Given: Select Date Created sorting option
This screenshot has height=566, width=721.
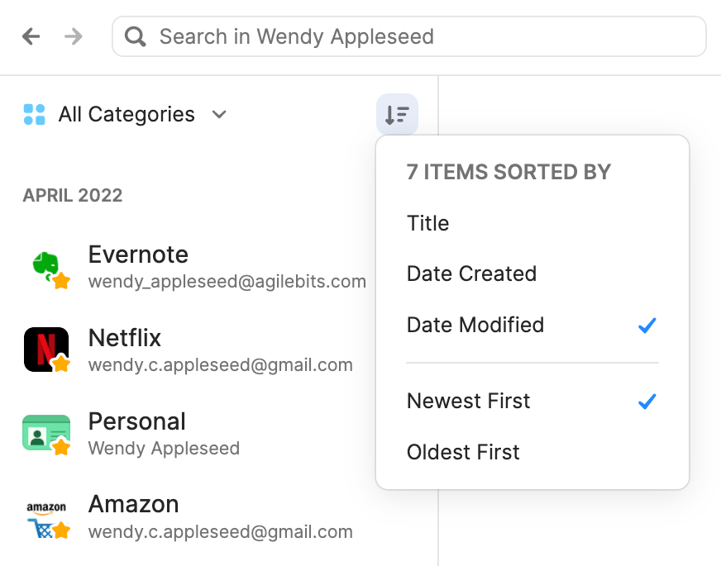Looking at the screenshot, I should pos(471,273).
